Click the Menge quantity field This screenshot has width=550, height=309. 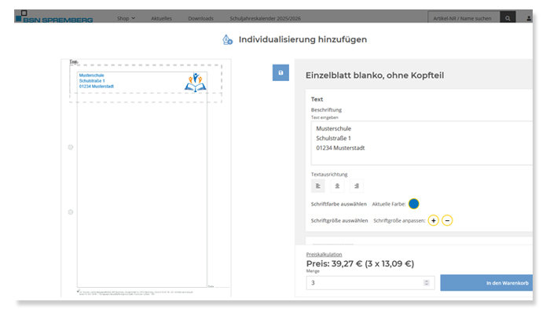370,283
